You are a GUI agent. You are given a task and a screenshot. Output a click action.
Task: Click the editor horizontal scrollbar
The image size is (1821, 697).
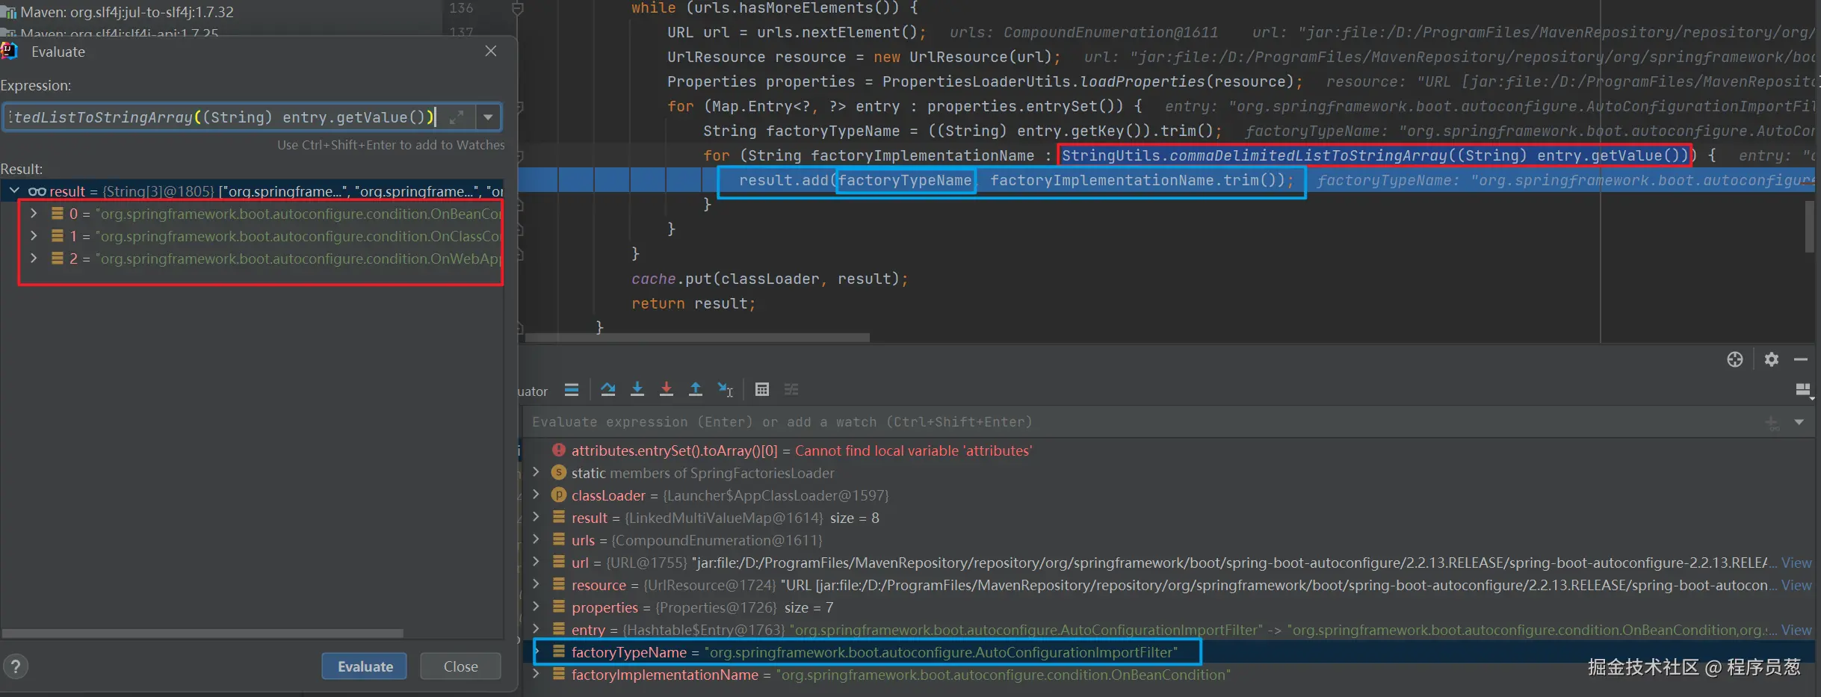coord(696,338)
